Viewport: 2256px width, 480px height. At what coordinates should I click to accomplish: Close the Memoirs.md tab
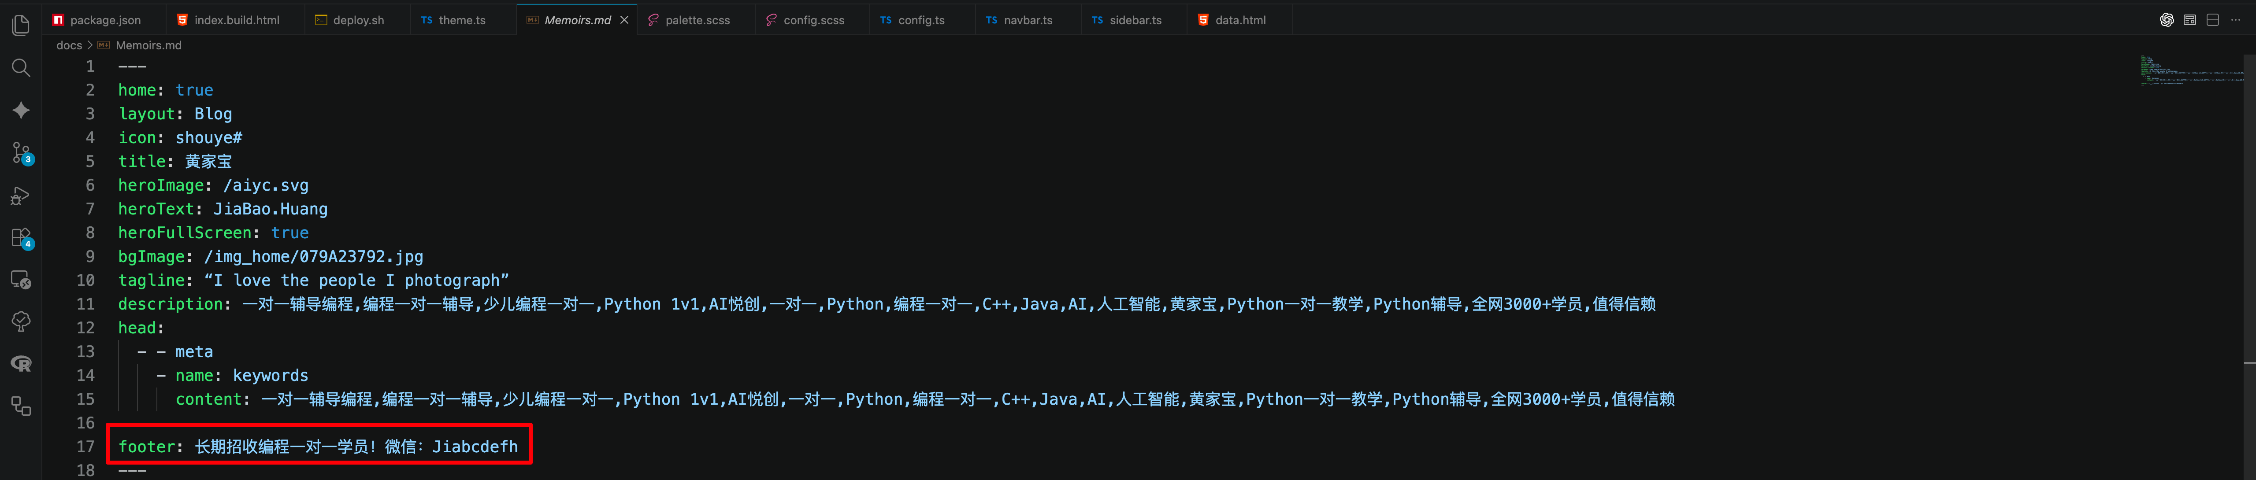point(623,19)
